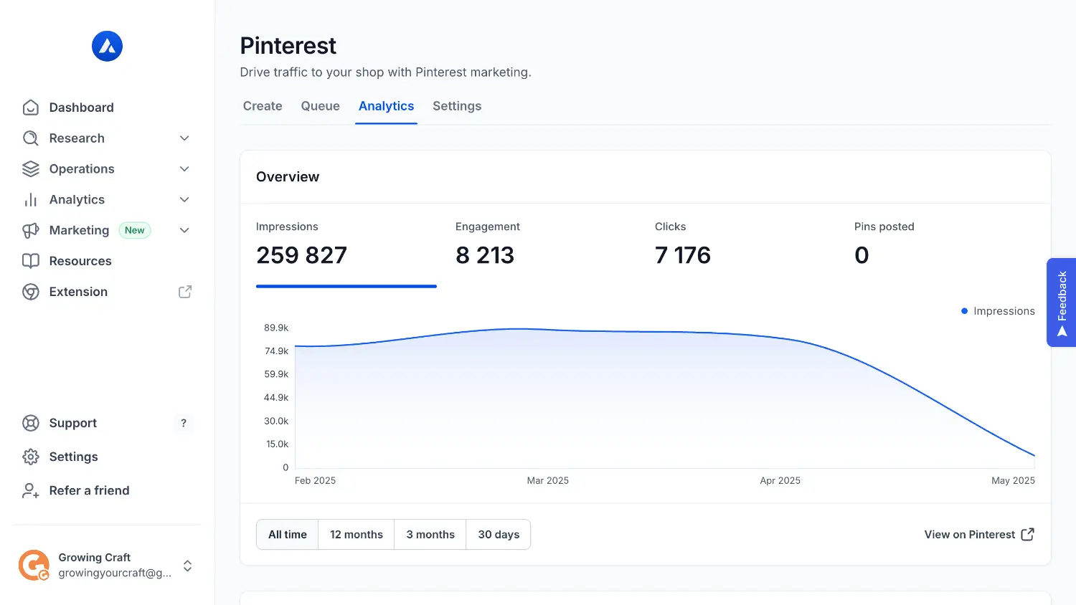1076x605 pixels.
Task: Click the Research magnifier icon
Action: click(30, 138)
